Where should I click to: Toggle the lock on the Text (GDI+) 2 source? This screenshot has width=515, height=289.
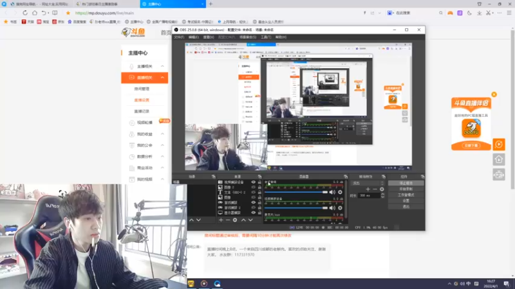click(x=259, y=192)
